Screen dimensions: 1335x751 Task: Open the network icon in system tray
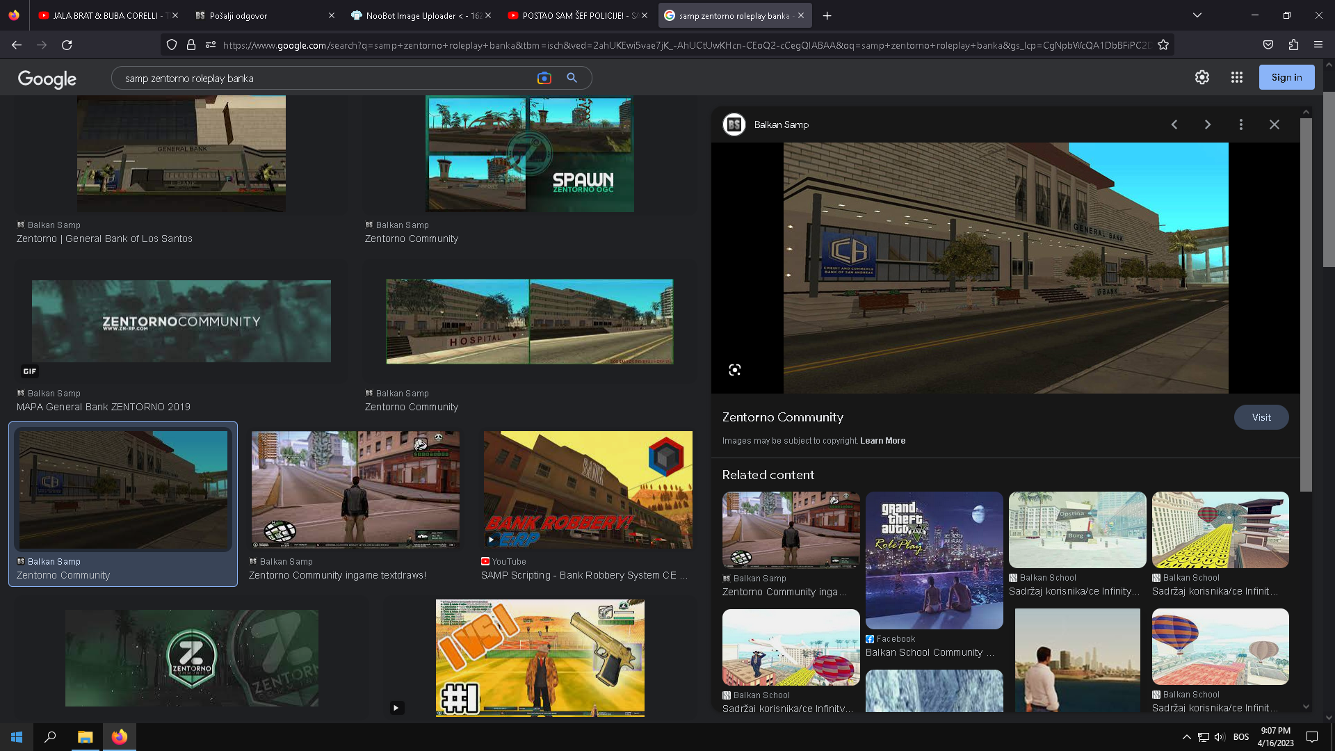tap(1204, 737)
